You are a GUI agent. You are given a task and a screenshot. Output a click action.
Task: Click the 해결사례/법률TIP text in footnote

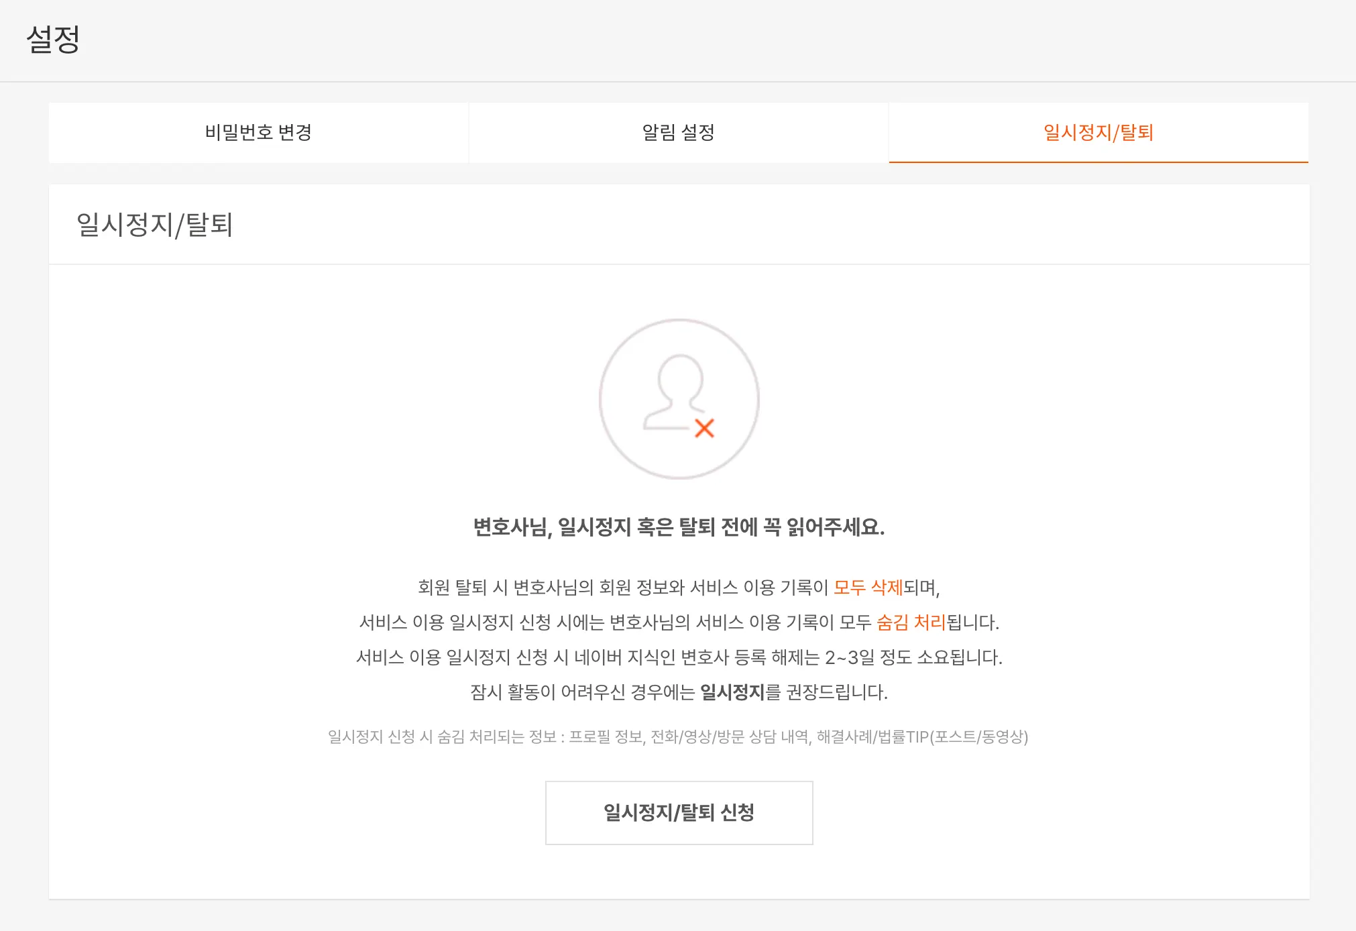click(872, 737)
